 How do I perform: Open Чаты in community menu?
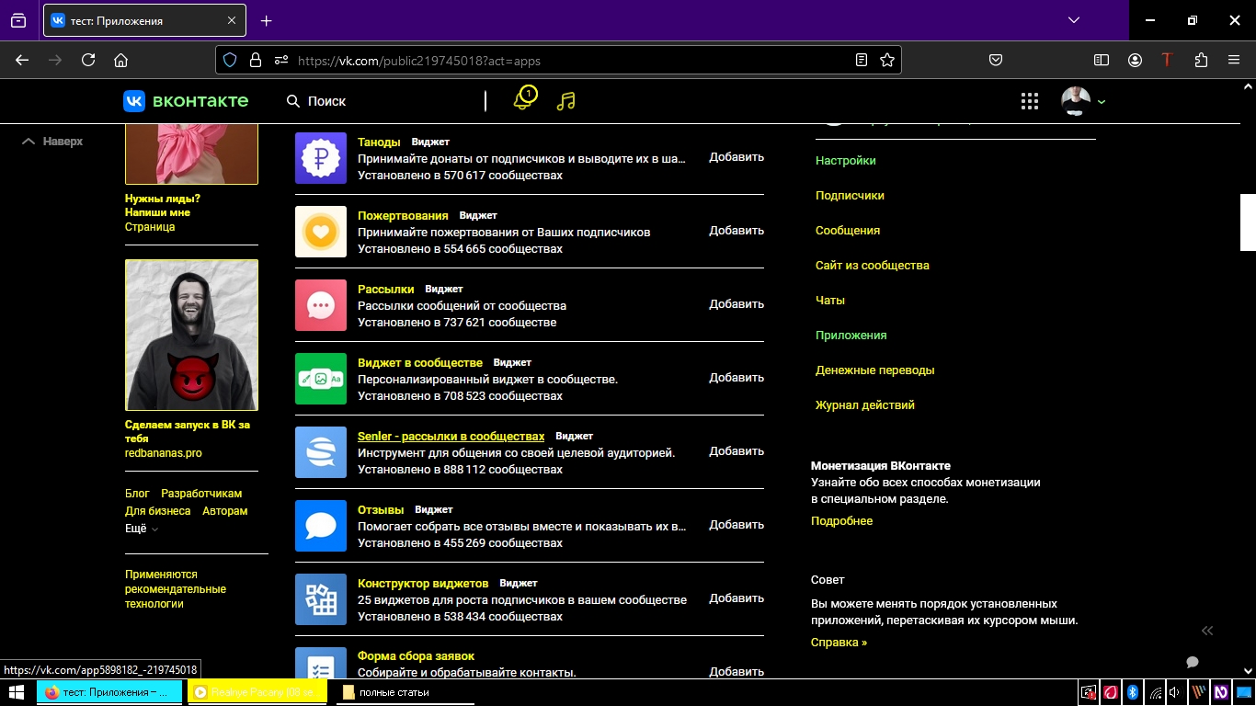pos(830,300)
